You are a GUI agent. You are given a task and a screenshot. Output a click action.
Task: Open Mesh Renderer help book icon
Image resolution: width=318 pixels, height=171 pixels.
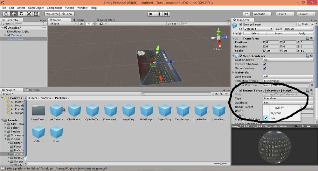[x=308, y=56]
